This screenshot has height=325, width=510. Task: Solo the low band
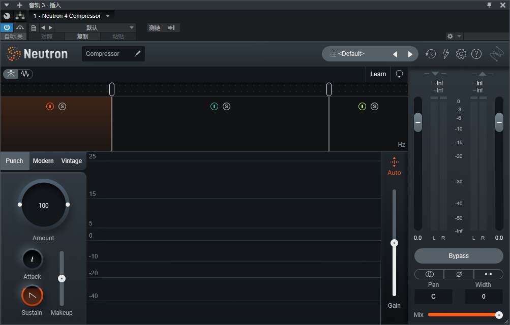tap(62, 106)
